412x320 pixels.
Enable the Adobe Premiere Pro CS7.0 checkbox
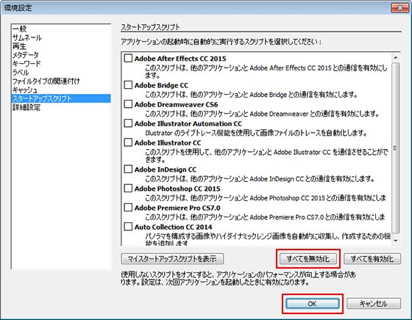pos(128,207)
